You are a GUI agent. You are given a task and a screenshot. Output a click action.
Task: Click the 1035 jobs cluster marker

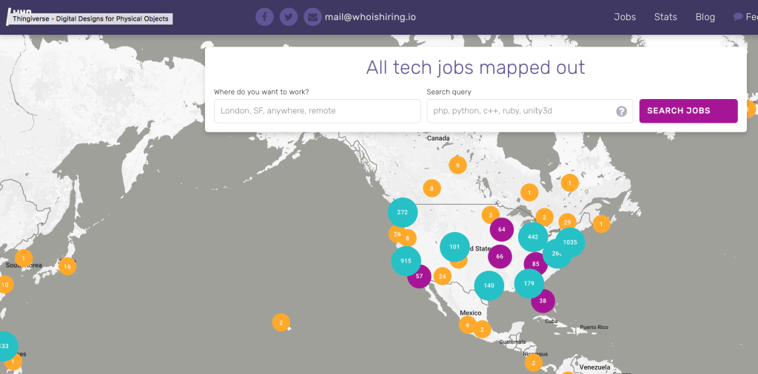(570, 242)
